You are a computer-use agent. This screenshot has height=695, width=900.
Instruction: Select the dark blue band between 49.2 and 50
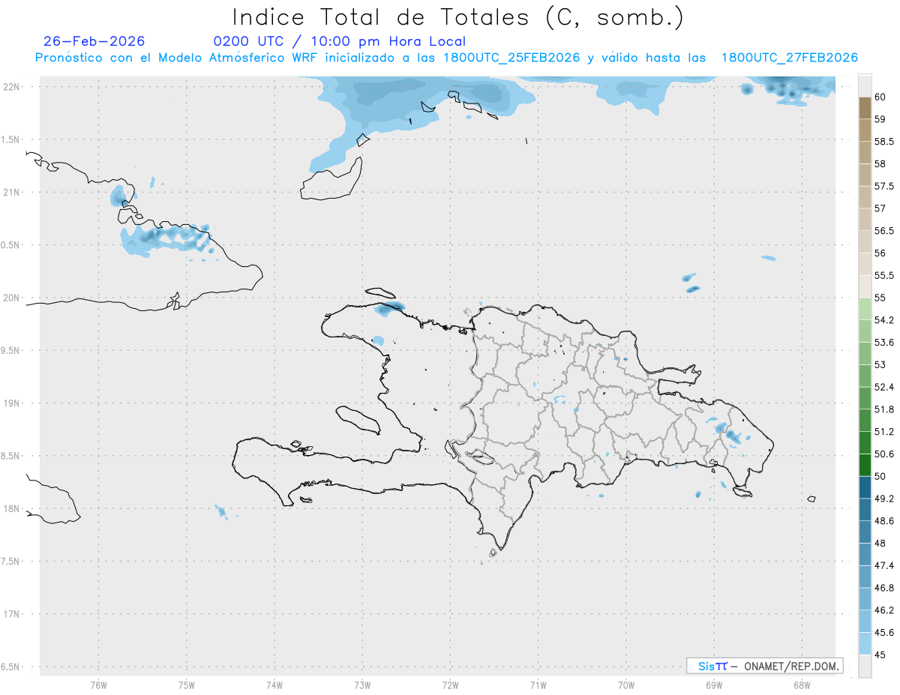point(865,487)
